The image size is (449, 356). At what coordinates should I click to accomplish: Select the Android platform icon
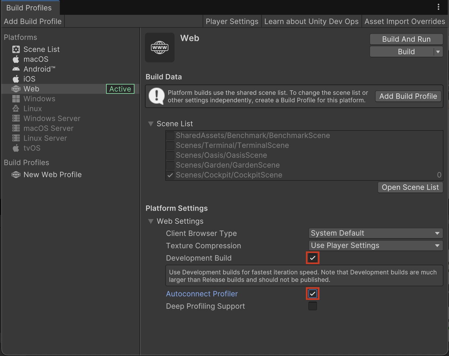(16, 69)
